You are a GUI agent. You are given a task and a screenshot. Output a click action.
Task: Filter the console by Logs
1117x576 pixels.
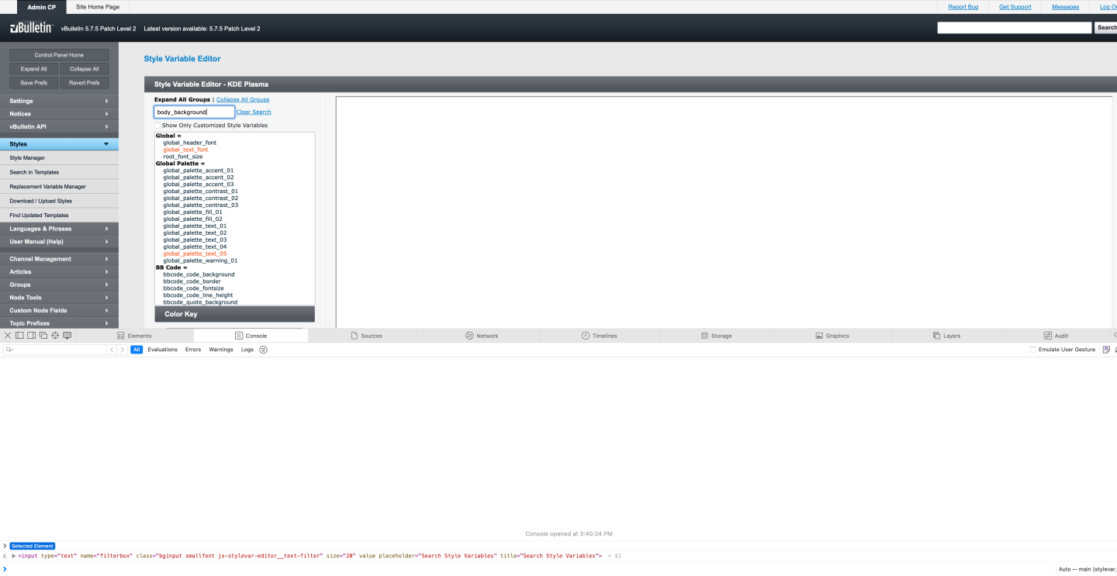[x=247, y=350]
